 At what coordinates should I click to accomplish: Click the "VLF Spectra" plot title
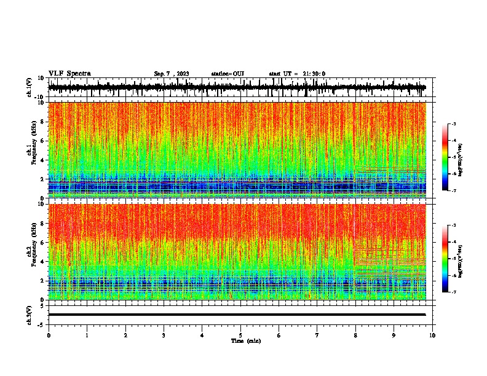(69, 74)
